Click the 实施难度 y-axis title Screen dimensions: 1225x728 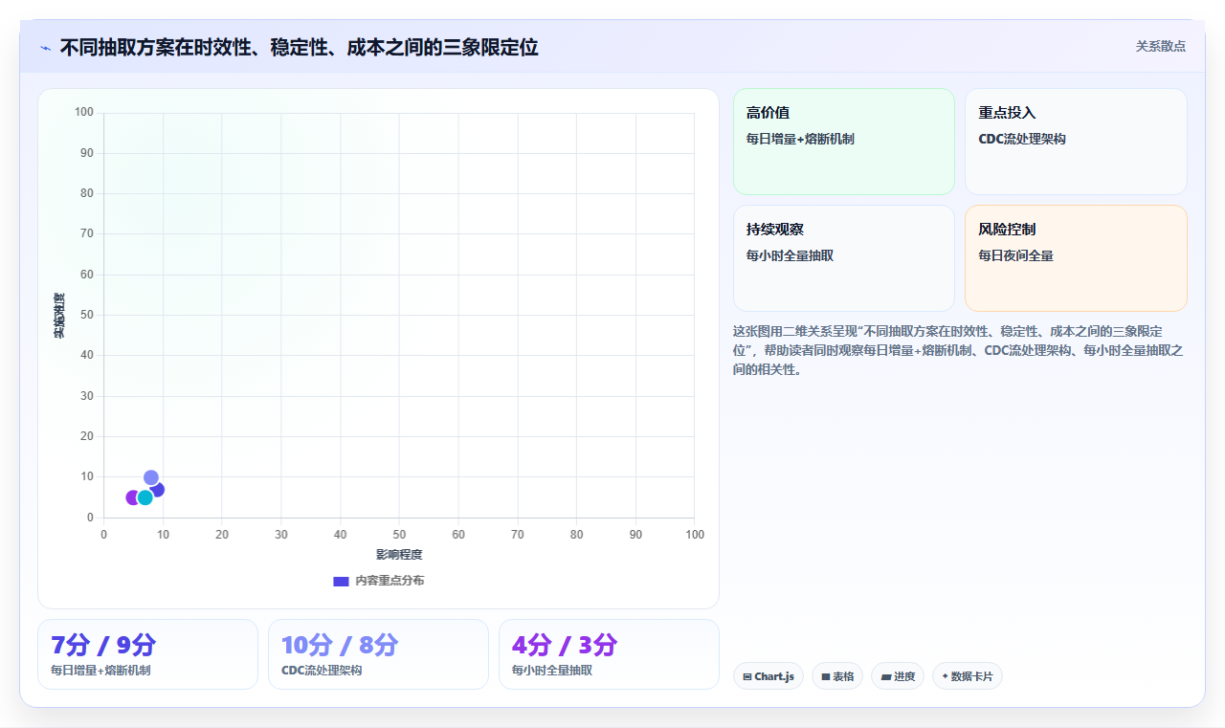(x=59, y=316)
